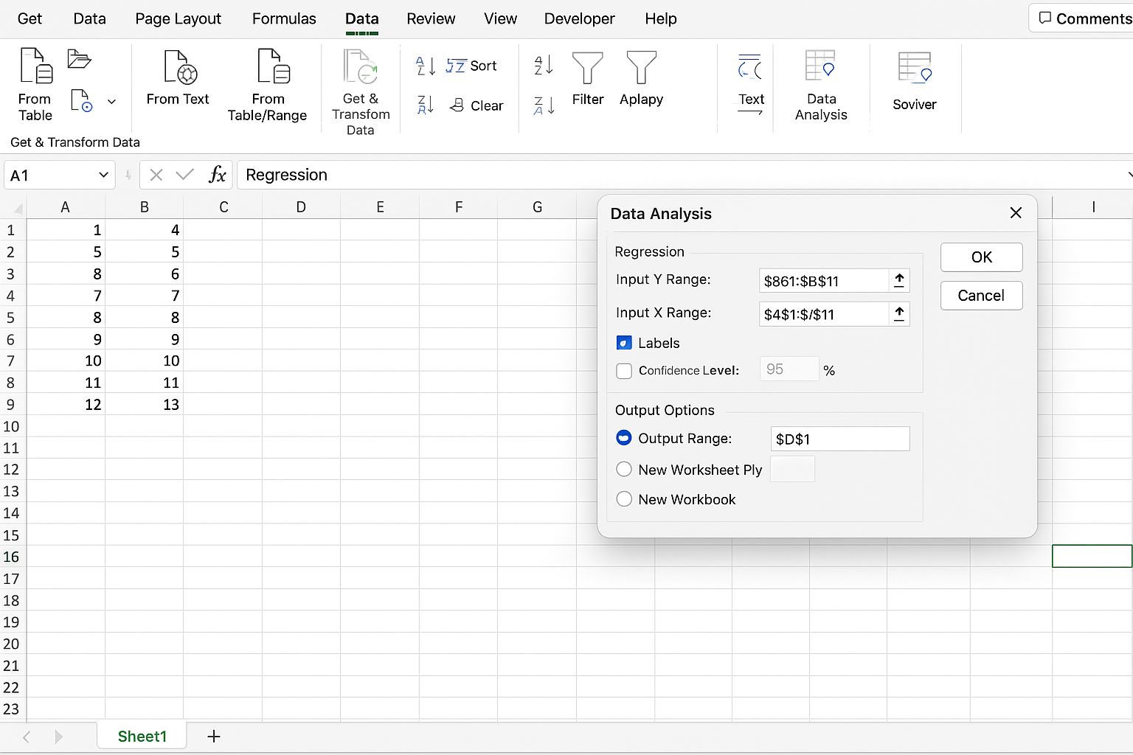Confirm formula bar entry with checkmark icon
This screenshot has width=1133, height=755.
185,175
